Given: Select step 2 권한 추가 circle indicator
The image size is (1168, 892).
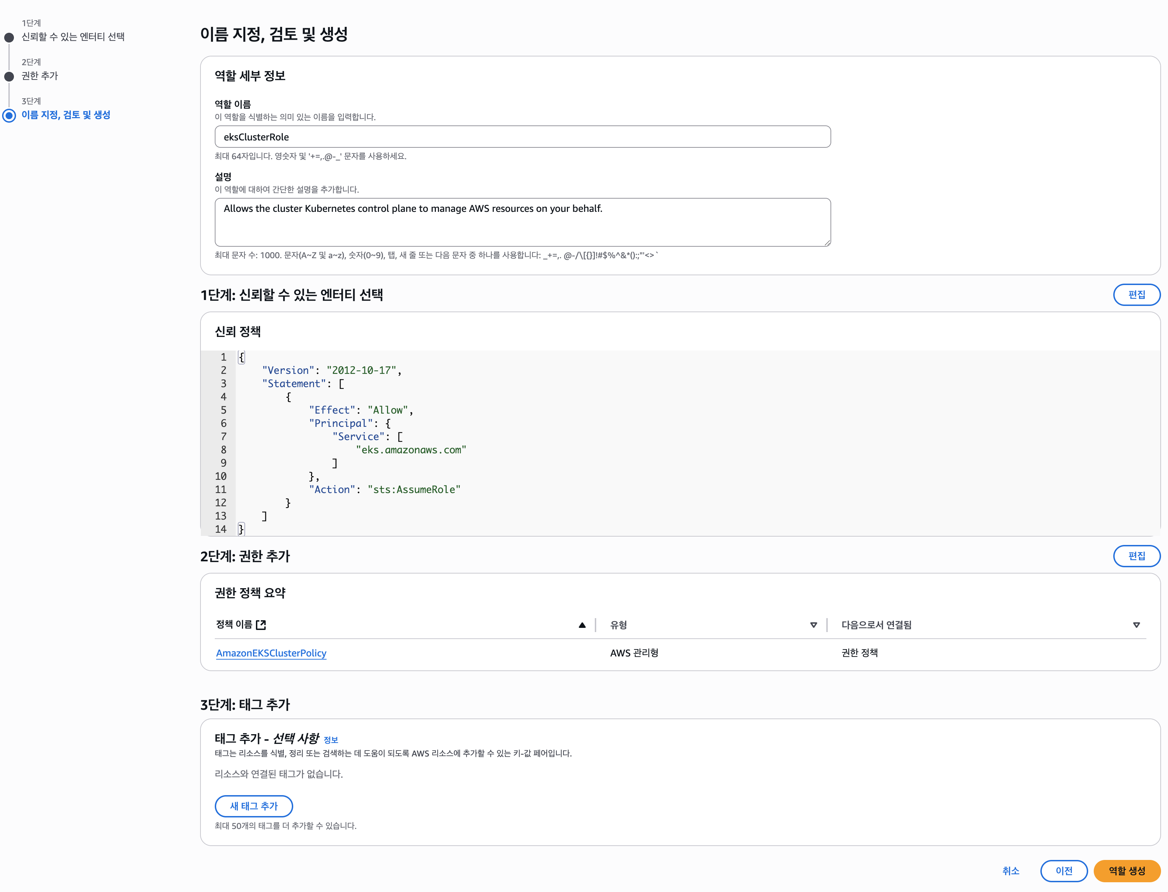Looking at the screenshot, I should pyautogui.click(x=9, y=76).
